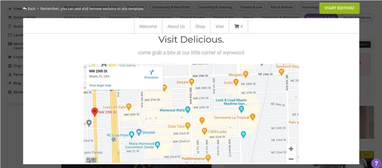Choose the Pets & Animals category

coord(282,7)
